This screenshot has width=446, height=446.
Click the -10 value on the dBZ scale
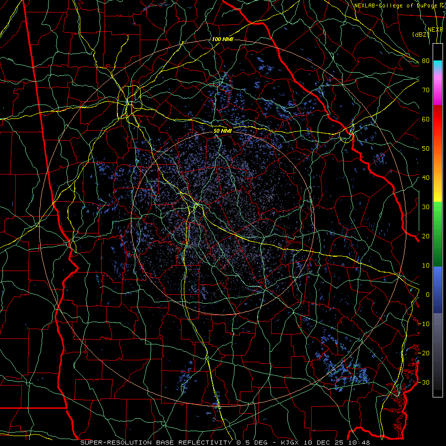point(424,324)
